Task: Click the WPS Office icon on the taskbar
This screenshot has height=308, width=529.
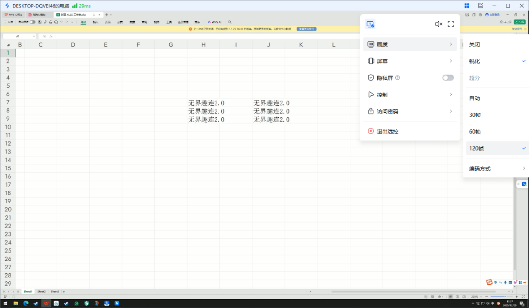Action: 46,303
